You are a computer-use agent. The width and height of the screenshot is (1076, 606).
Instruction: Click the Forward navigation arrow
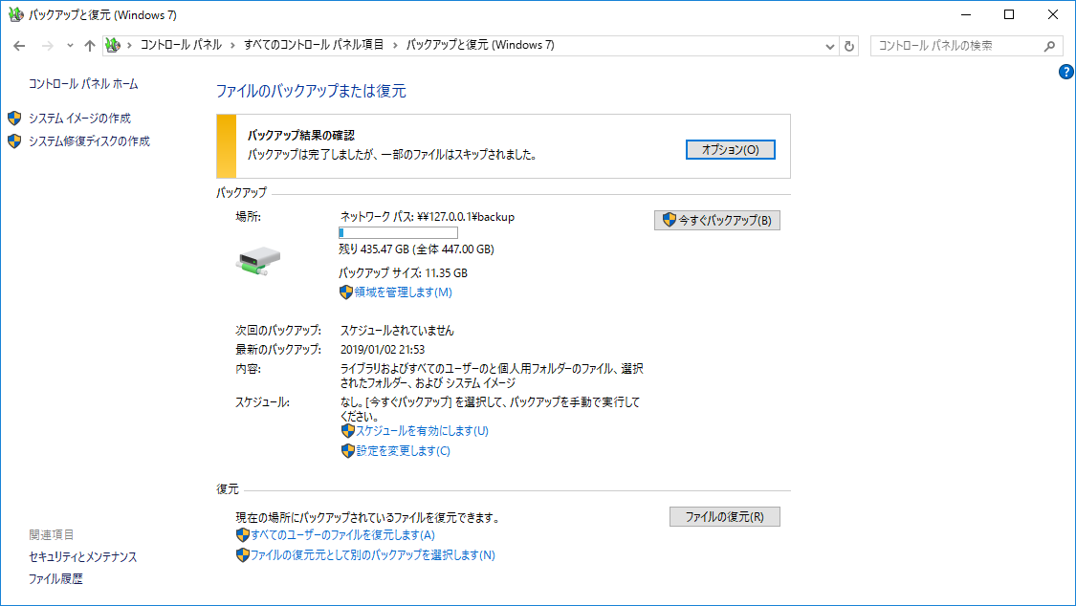(48, 46)
